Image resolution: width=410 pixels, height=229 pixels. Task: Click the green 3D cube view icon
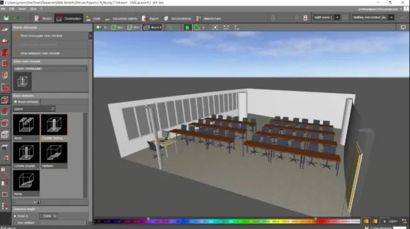click(187, 27)
